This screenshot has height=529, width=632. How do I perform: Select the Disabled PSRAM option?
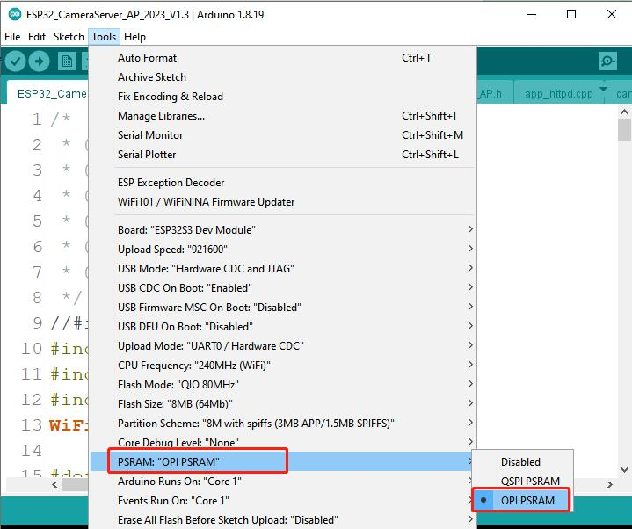[522, 461]
